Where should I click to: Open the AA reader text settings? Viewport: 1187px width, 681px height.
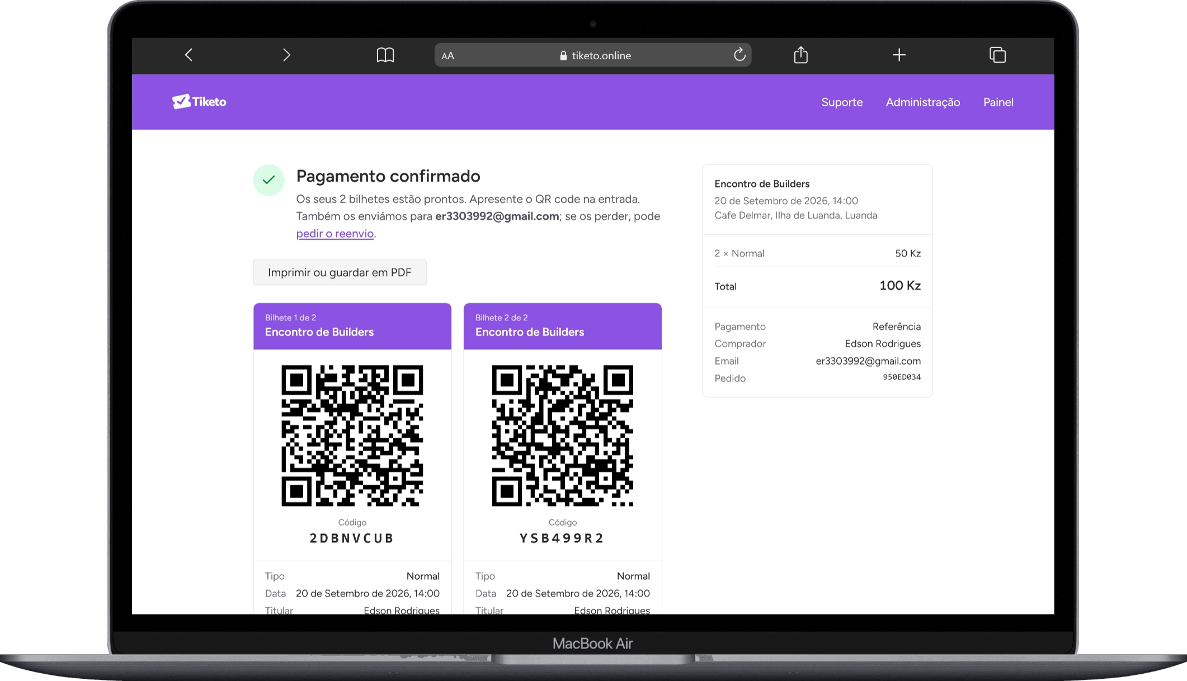tap(448, 55)
